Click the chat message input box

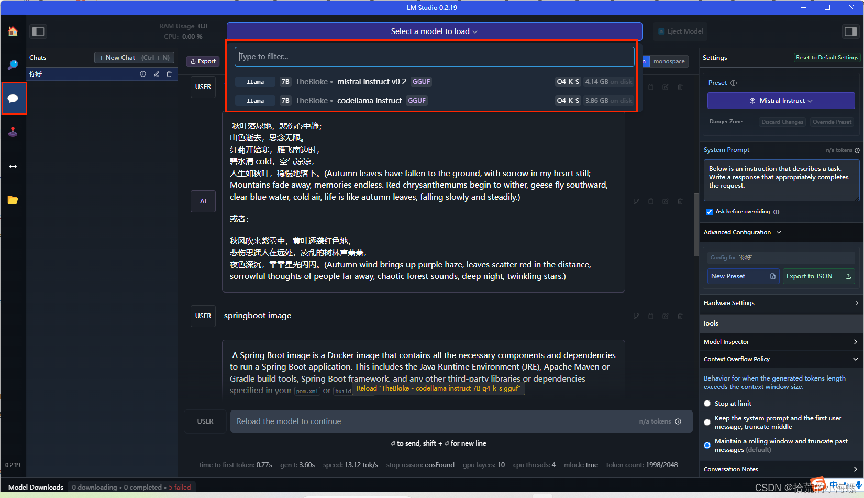(461, 421)
